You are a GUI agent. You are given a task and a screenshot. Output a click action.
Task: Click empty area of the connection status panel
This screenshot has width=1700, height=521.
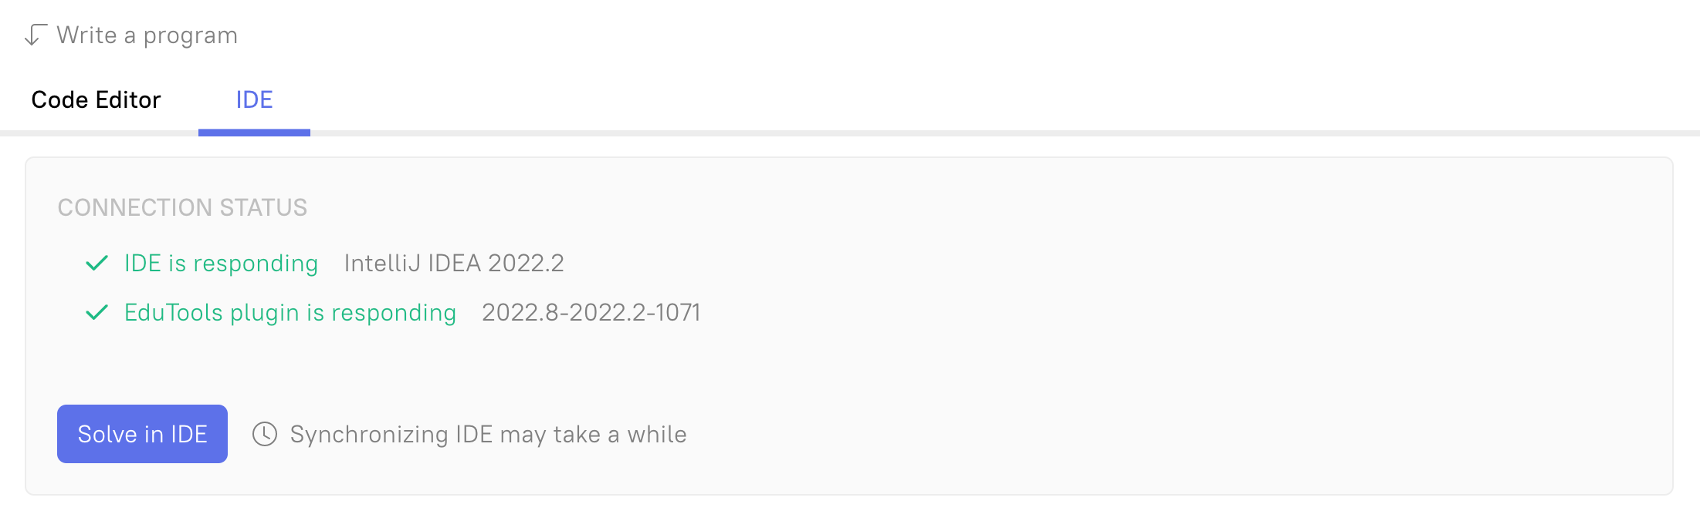tap(1158, 347)
